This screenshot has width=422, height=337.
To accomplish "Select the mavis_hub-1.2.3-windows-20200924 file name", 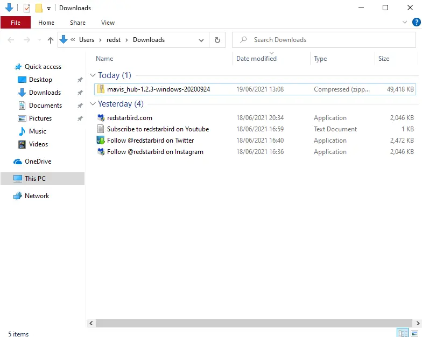I will (158, 89).
